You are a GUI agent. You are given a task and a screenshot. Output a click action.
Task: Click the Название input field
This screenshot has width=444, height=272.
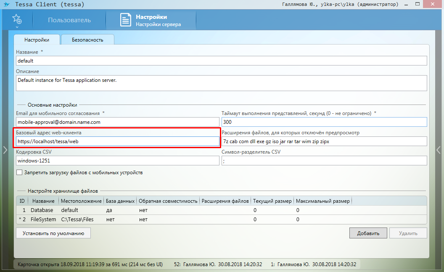(x=221, y=61)
